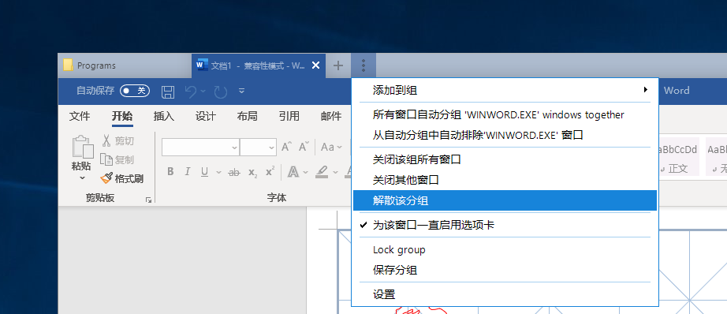727x314 pixels.
Task: Choose 关闭其他窗口 menu item
Action: (505, 180)
